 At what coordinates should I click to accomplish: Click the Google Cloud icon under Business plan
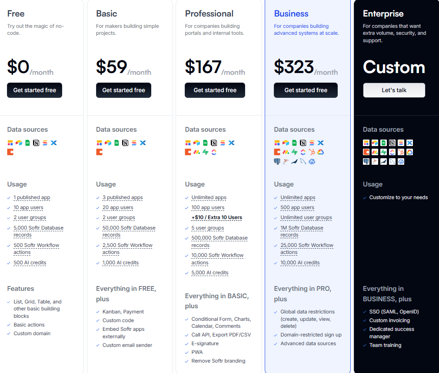pyautogui.click(x=320, y=152)
